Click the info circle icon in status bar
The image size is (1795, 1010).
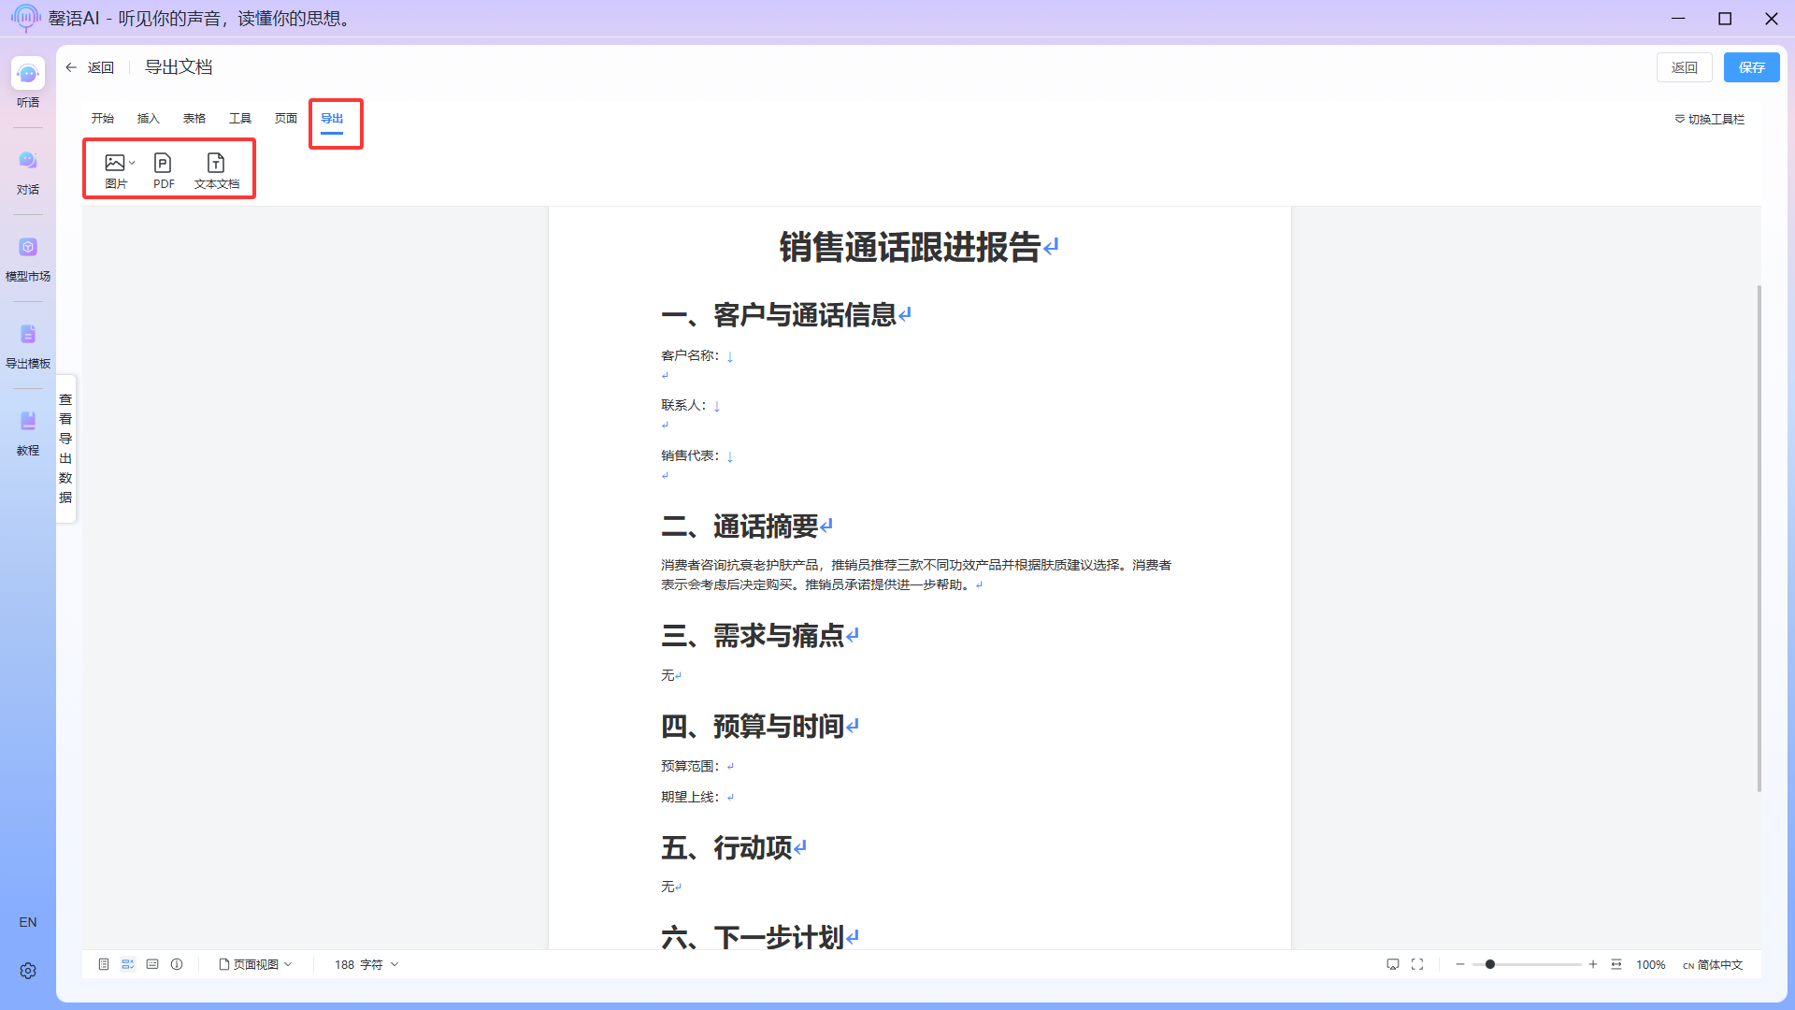pos(177,964)
